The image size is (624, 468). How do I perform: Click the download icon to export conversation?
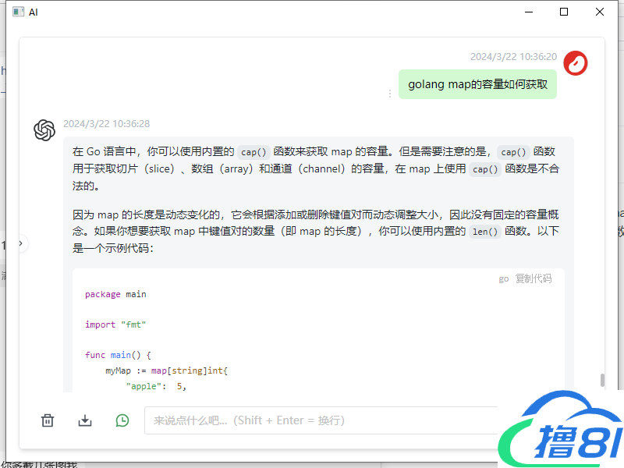[x=85, y=420]
